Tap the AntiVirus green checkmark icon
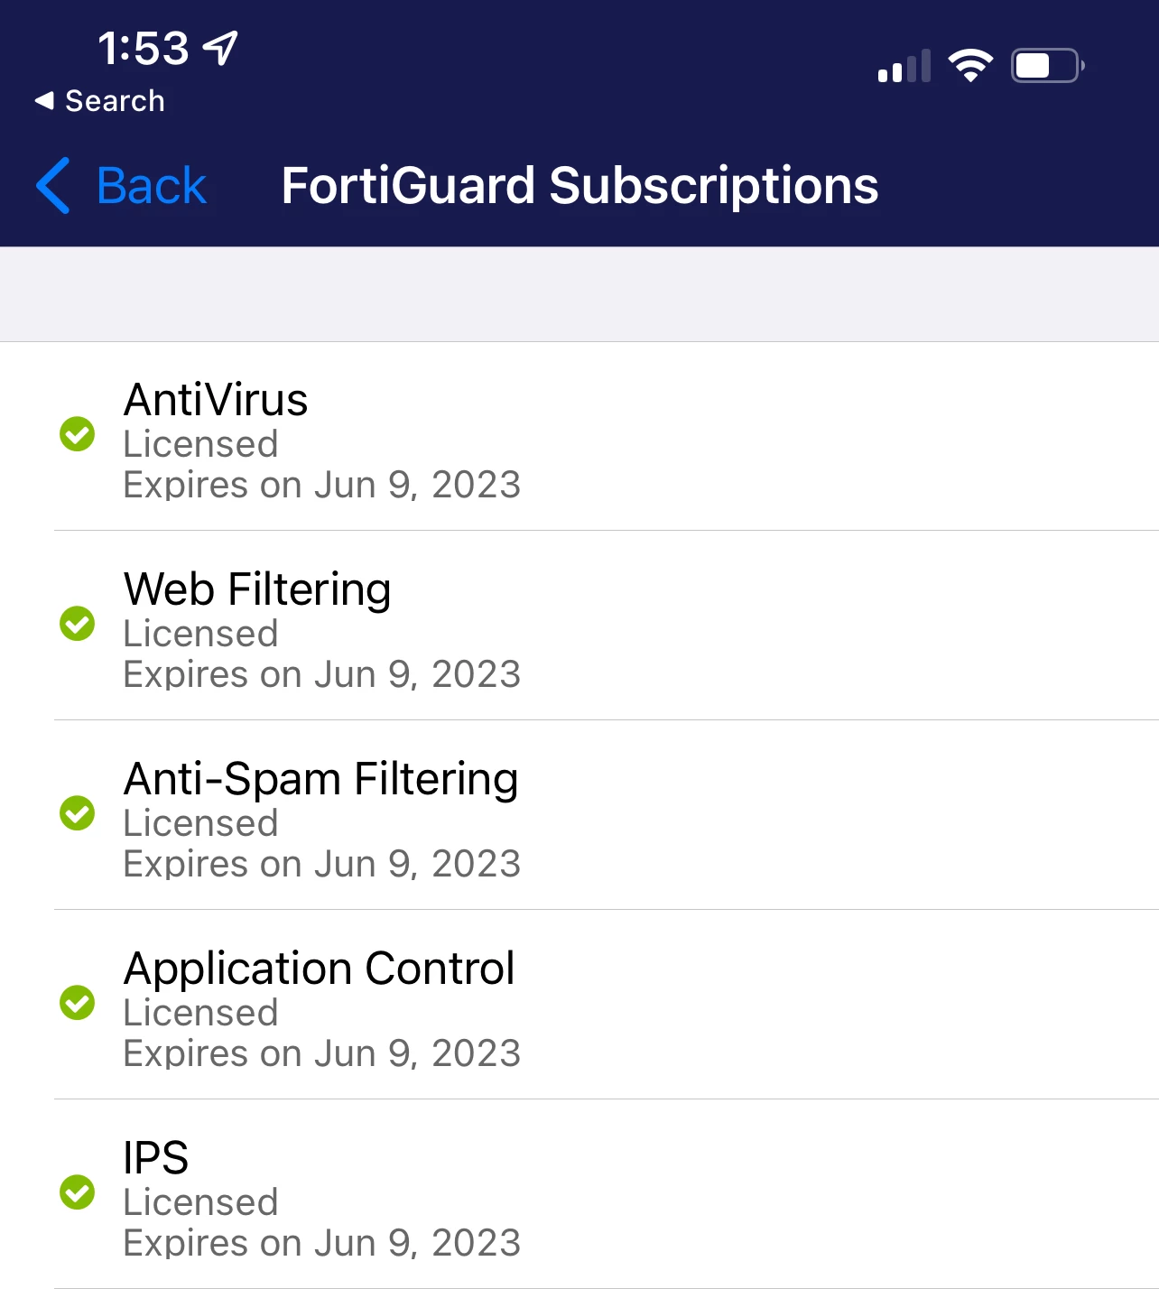1159x1289 pixels. coord(78,434)
